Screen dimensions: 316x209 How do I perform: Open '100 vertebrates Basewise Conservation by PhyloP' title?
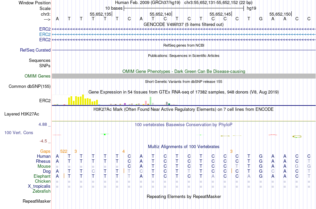pos(184,125)
